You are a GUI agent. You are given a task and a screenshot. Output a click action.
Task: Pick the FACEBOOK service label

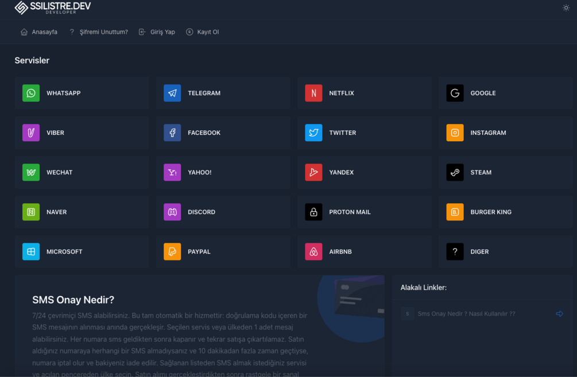coord(204,133)
